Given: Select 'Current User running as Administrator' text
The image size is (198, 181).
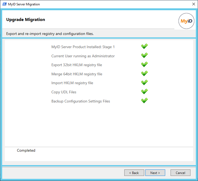Looking at the screenshot, I should (83, 56).
